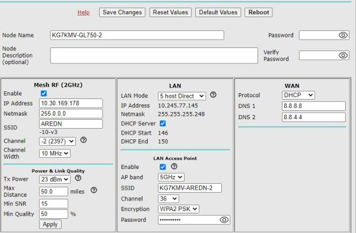
Task: Click the Mesh RF (2GHz) heading
Action: [x=58, y=85]
